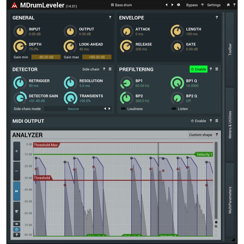The image size is (244, 244).
Task: Go to previous preset arrow
Action: [x=166, y=5]
